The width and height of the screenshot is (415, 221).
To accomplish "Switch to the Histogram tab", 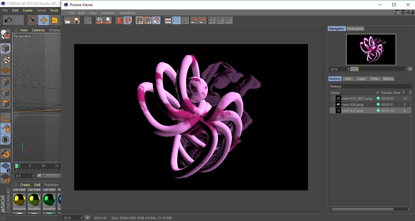I will pos(355,29).
